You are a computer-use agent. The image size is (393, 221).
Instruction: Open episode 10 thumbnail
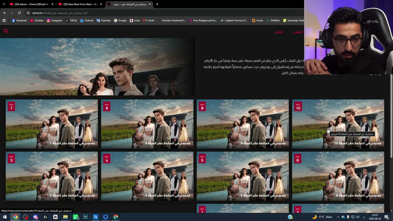338,124
